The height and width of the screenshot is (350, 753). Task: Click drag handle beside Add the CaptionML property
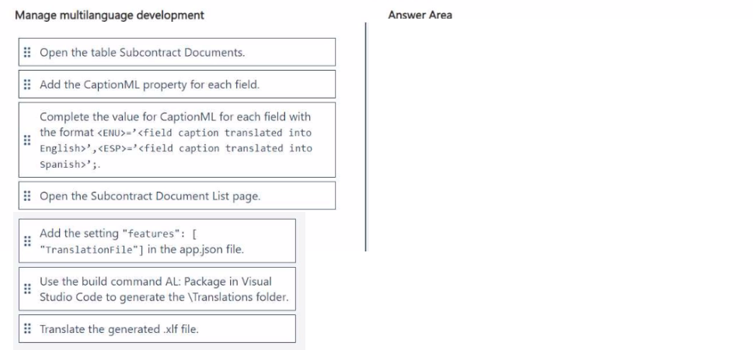point(27,85)
